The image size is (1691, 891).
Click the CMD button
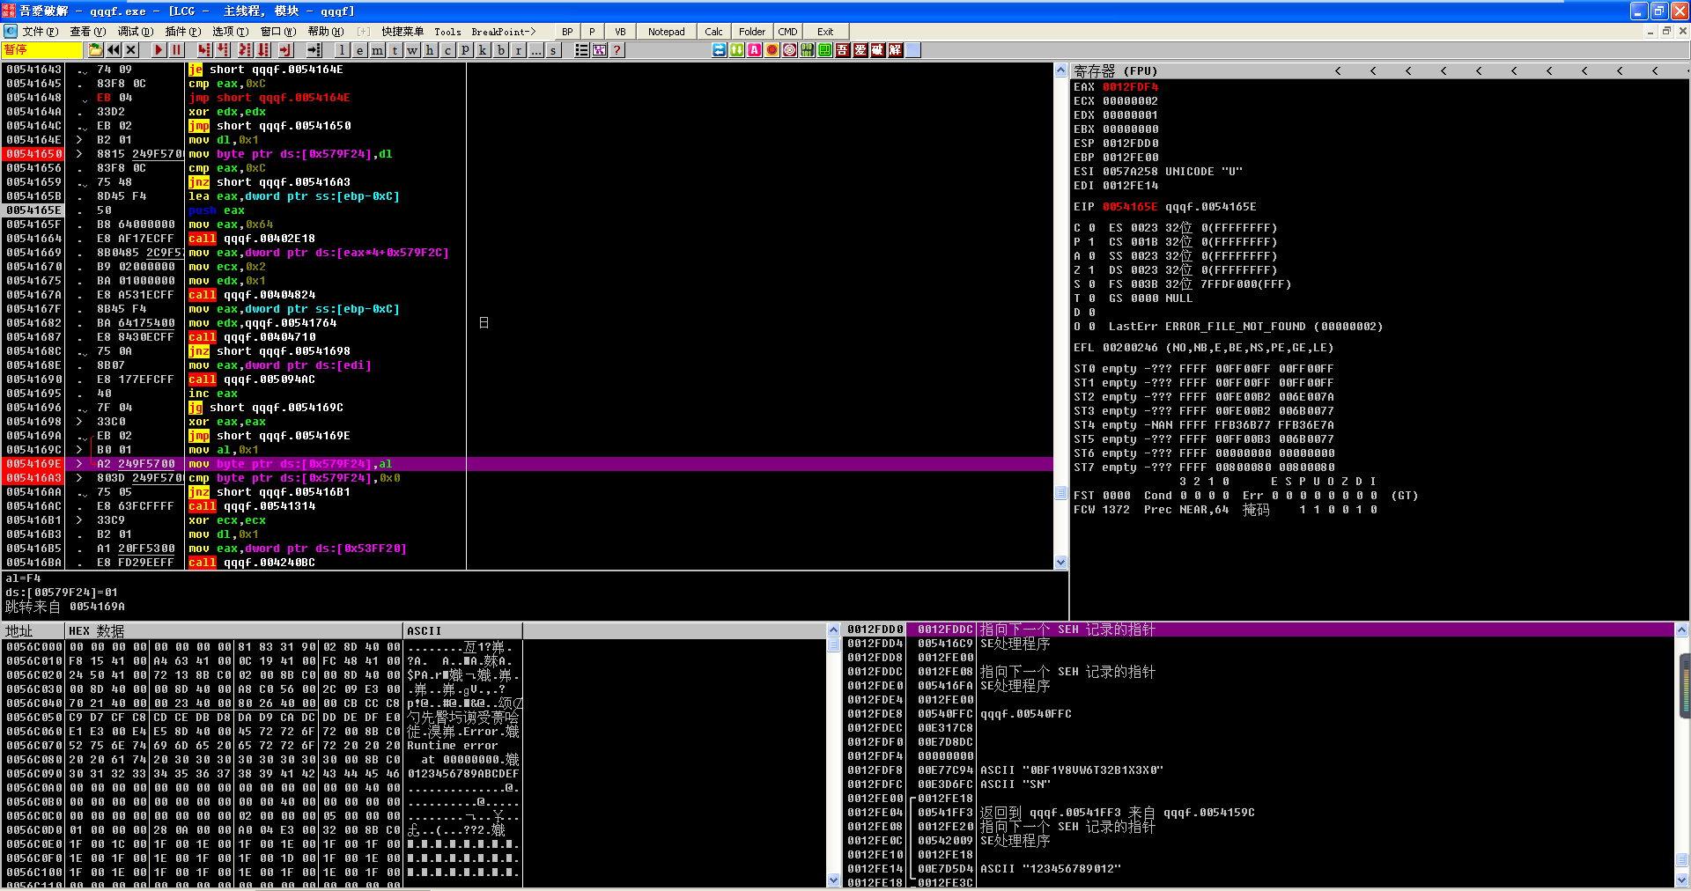[x=787, y=32]
